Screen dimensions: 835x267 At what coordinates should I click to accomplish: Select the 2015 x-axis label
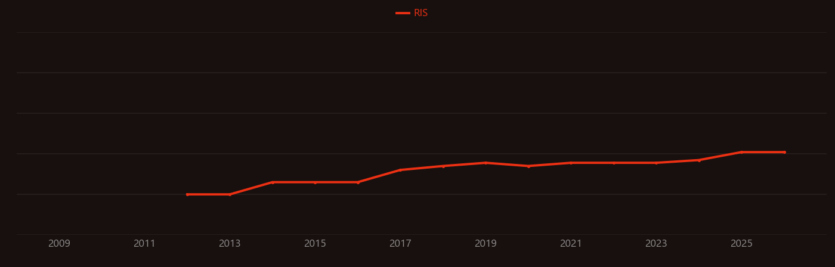(315, 244)
